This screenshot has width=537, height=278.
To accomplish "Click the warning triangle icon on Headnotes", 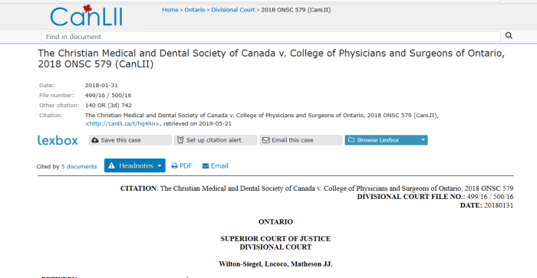I will 112,166.
